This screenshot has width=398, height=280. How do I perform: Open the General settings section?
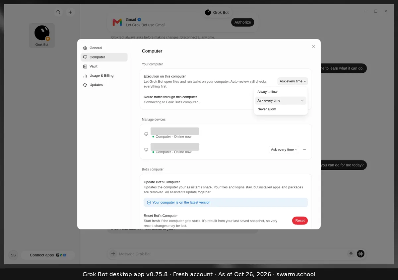(104, 48)
